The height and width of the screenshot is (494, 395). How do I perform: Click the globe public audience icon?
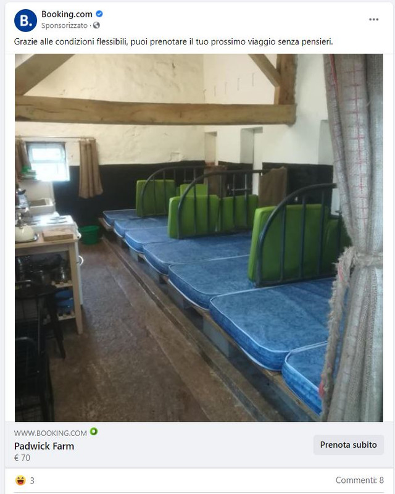[96, 25]
